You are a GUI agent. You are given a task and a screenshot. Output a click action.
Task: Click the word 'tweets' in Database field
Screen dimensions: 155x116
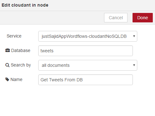point(47,51)
